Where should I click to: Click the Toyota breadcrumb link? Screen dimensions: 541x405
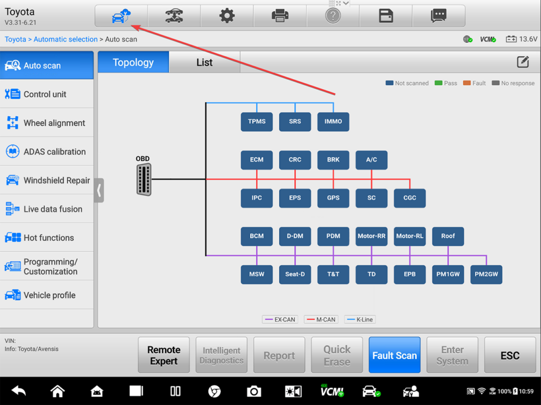[x=15, y=39]
